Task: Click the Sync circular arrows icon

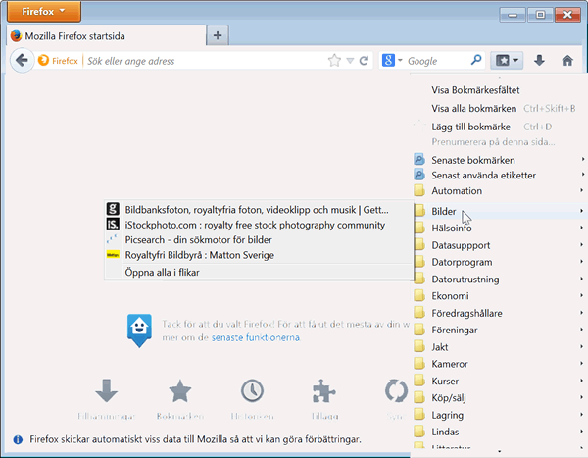Action: 396,390
